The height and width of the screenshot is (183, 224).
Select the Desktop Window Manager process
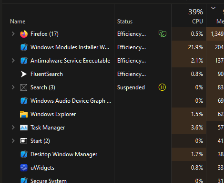pyautogui.click(x=112, y=154)
